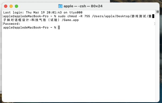The image size is (162, 103).
Task: Click the Chinese text '子妹对话框设计'
Action: point(16,20)
